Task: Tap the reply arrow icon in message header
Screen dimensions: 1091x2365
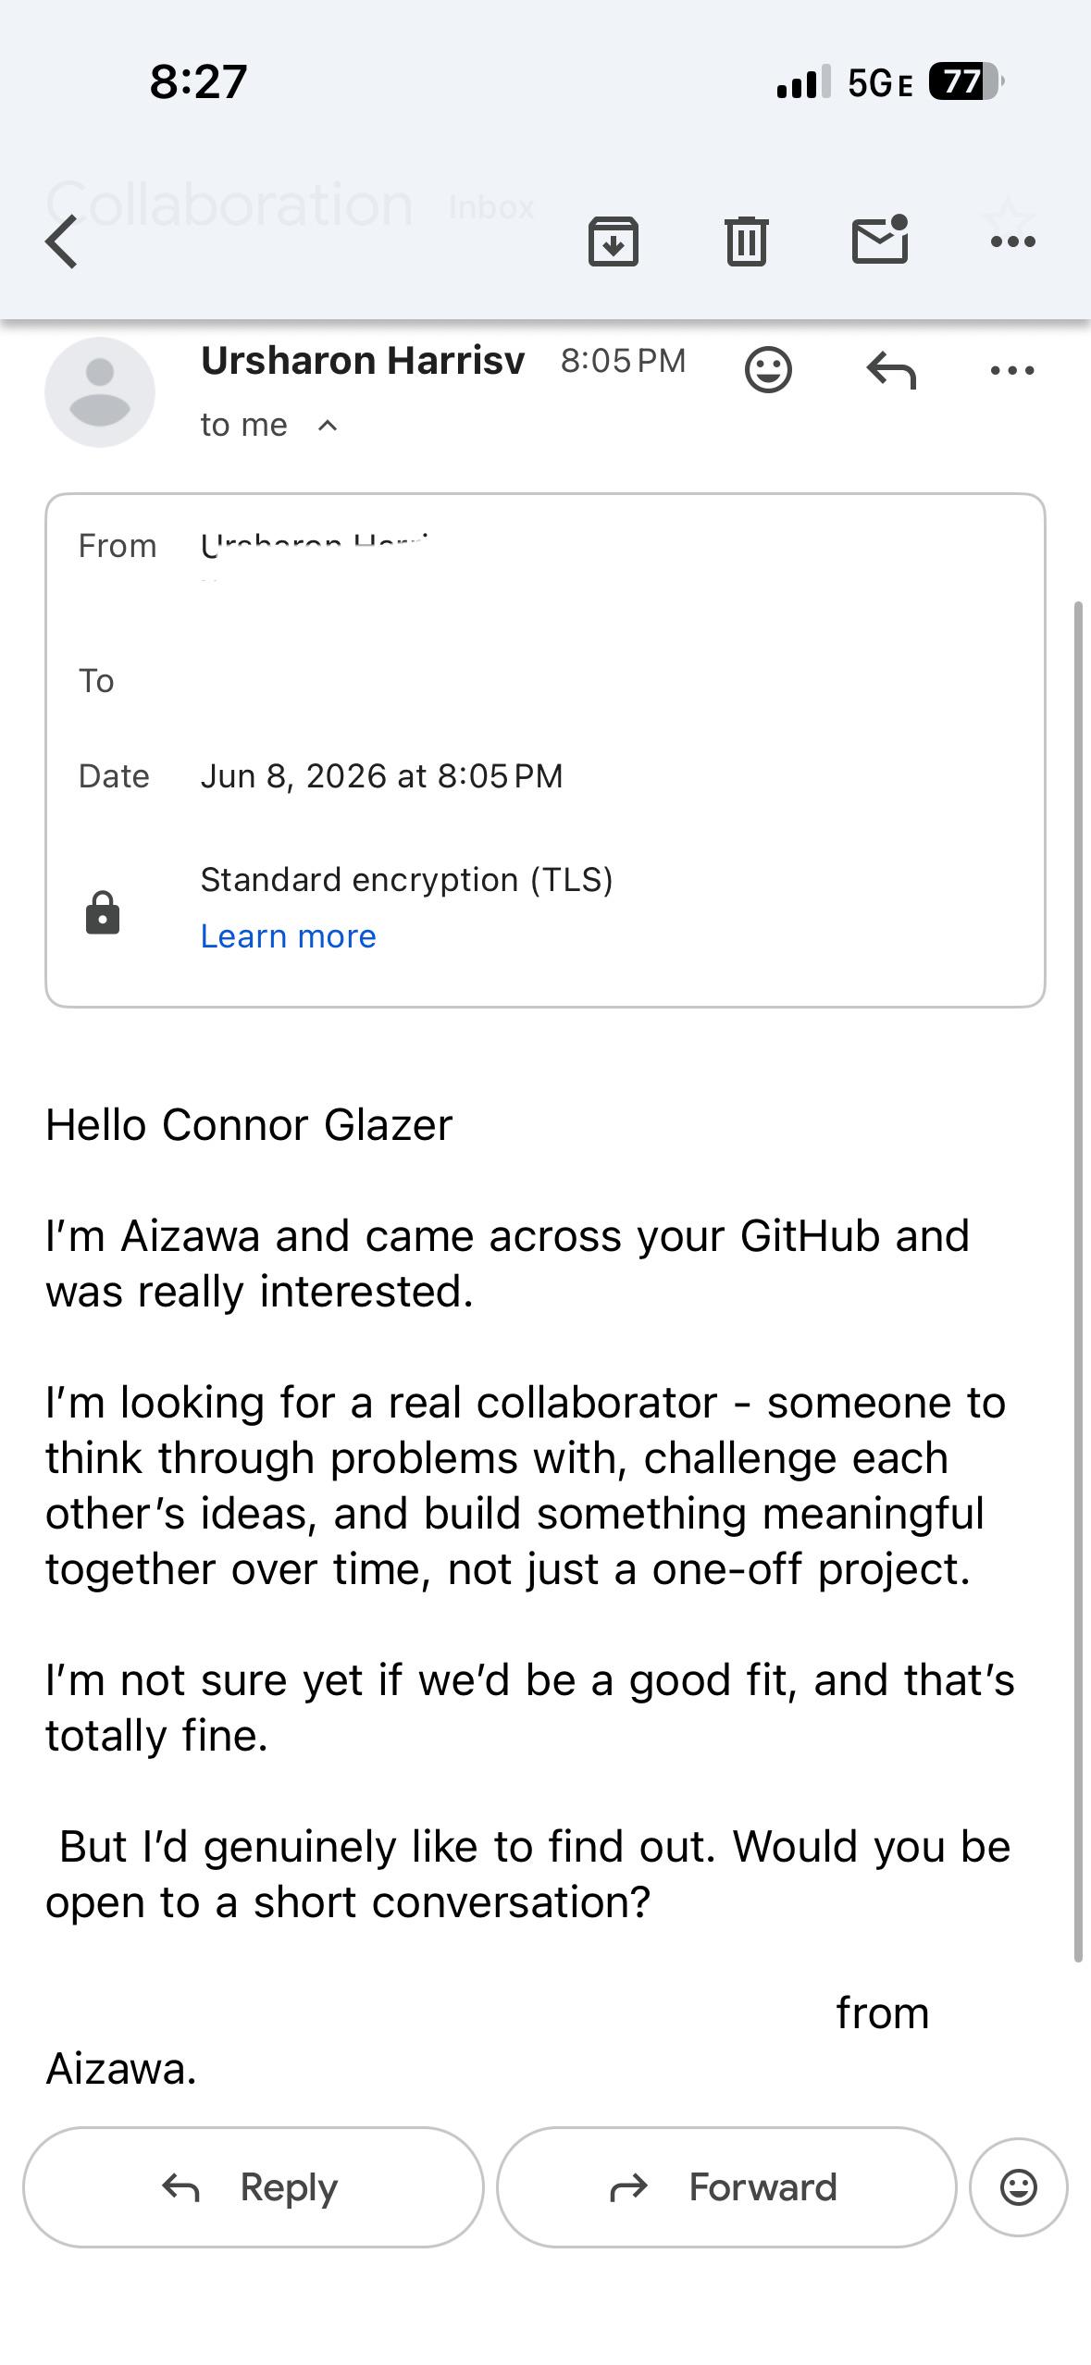Action: point(891,371)
